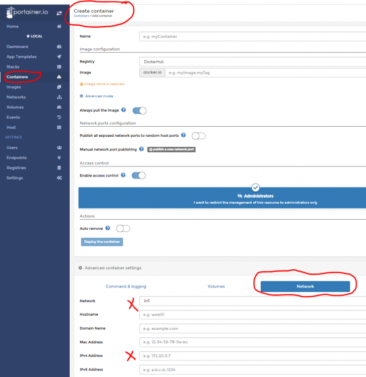
Task: Click the Domain Name input field
Action: pyautogui.click(x=253, y=328)
